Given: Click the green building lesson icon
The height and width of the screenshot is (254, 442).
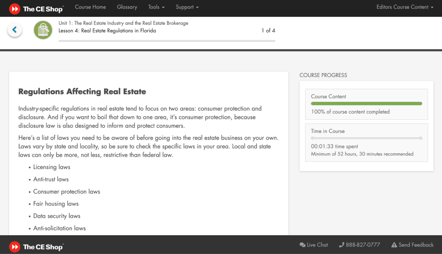Looking at the screenshot, I should [x=43, y=30].
